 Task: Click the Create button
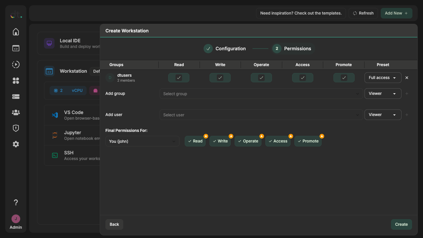click(x=401, y=224)
